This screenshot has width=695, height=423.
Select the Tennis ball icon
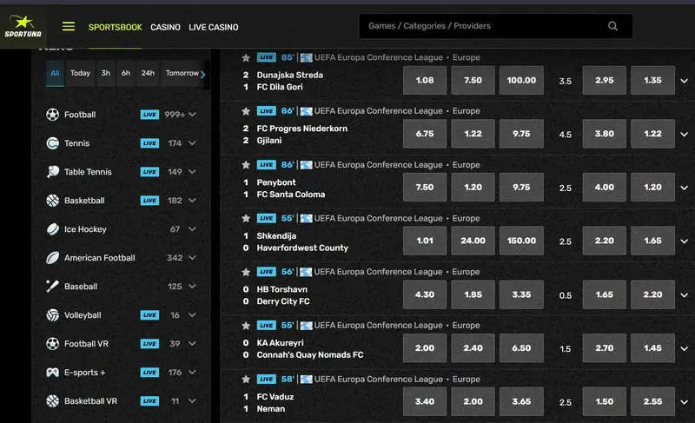[x=52, y=143]
